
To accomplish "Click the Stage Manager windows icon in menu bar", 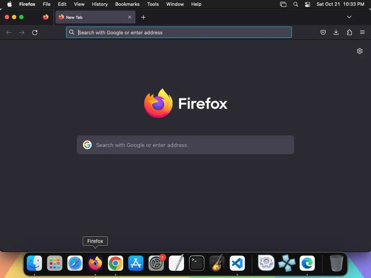I will [x=283, y=4].
